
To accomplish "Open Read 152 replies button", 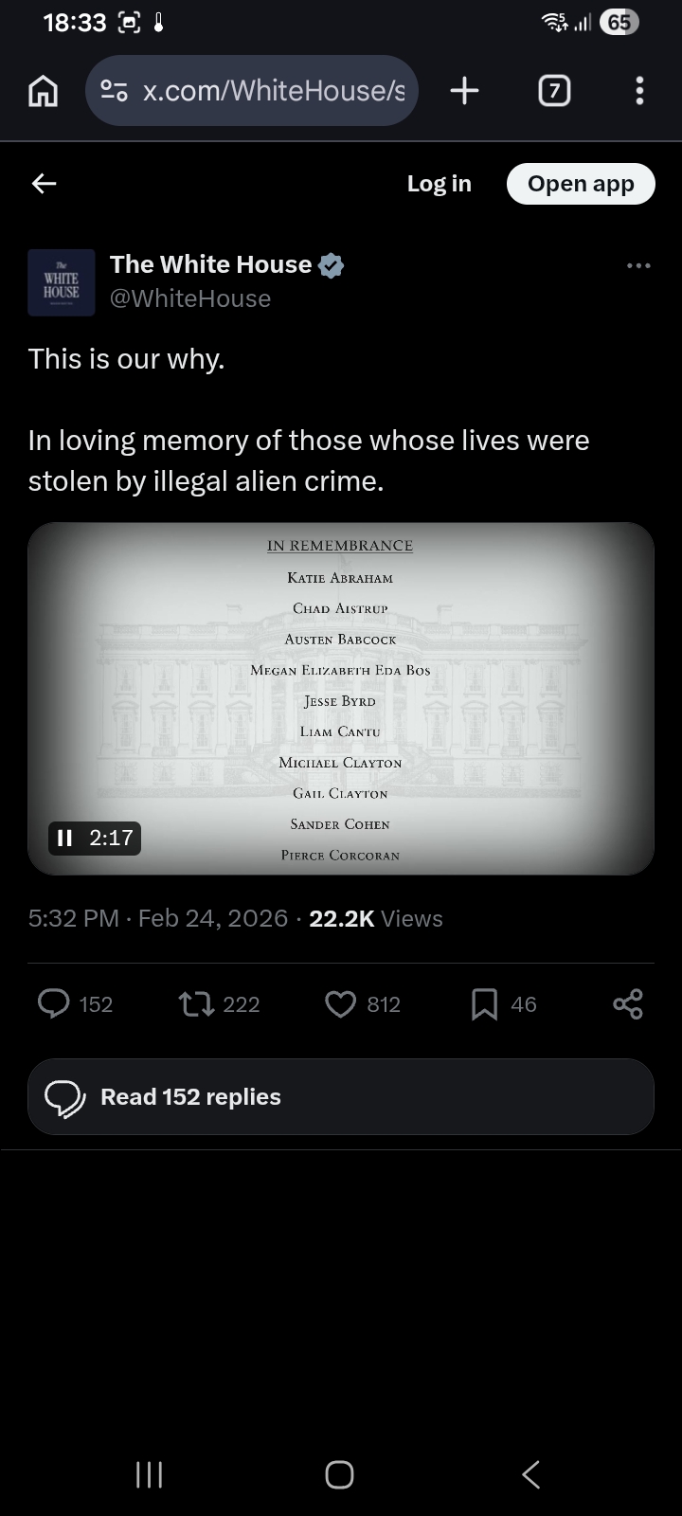I will (x=341, y=1096).
